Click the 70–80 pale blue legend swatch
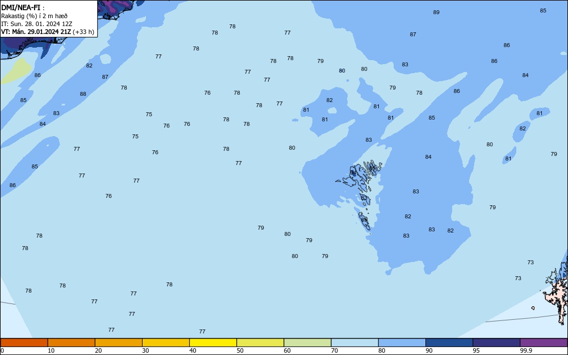Image resolution: width=568 pixels, height=355 pixels. click(354, 343)
